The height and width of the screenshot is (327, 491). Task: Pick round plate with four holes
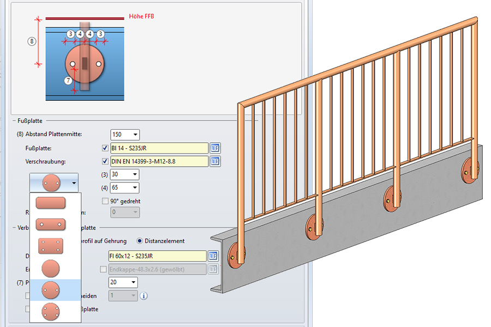click(x=51, y=312)
